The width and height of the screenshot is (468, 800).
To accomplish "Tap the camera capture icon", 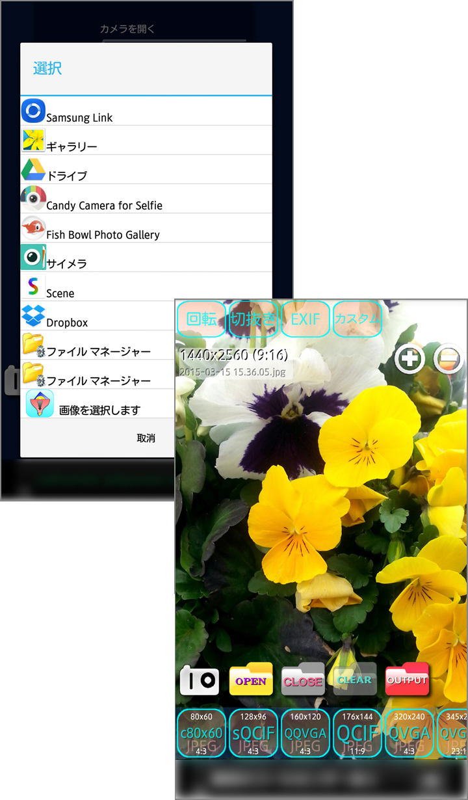I will coord(199,680).
